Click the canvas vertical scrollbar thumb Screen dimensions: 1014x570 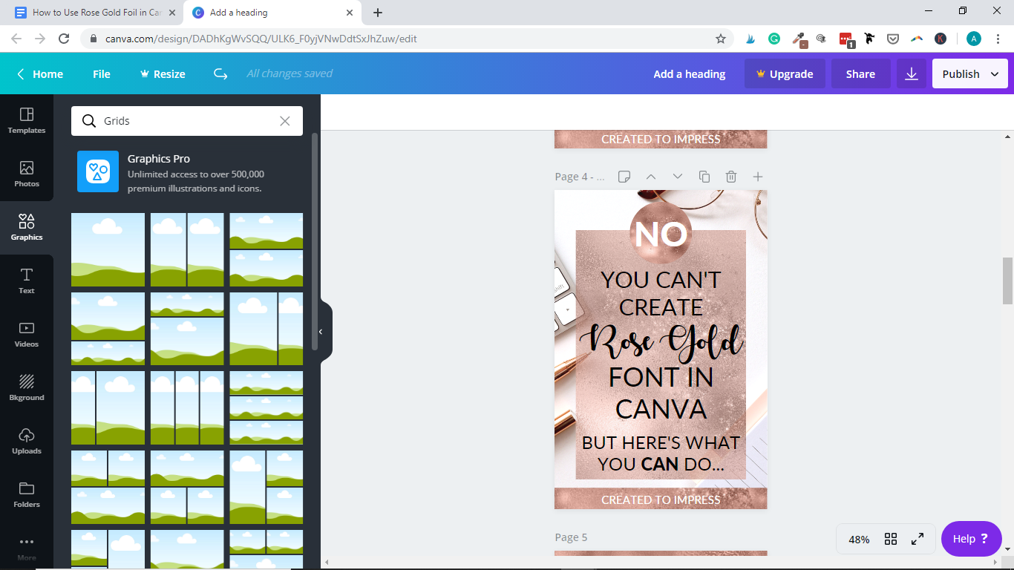1007,281
